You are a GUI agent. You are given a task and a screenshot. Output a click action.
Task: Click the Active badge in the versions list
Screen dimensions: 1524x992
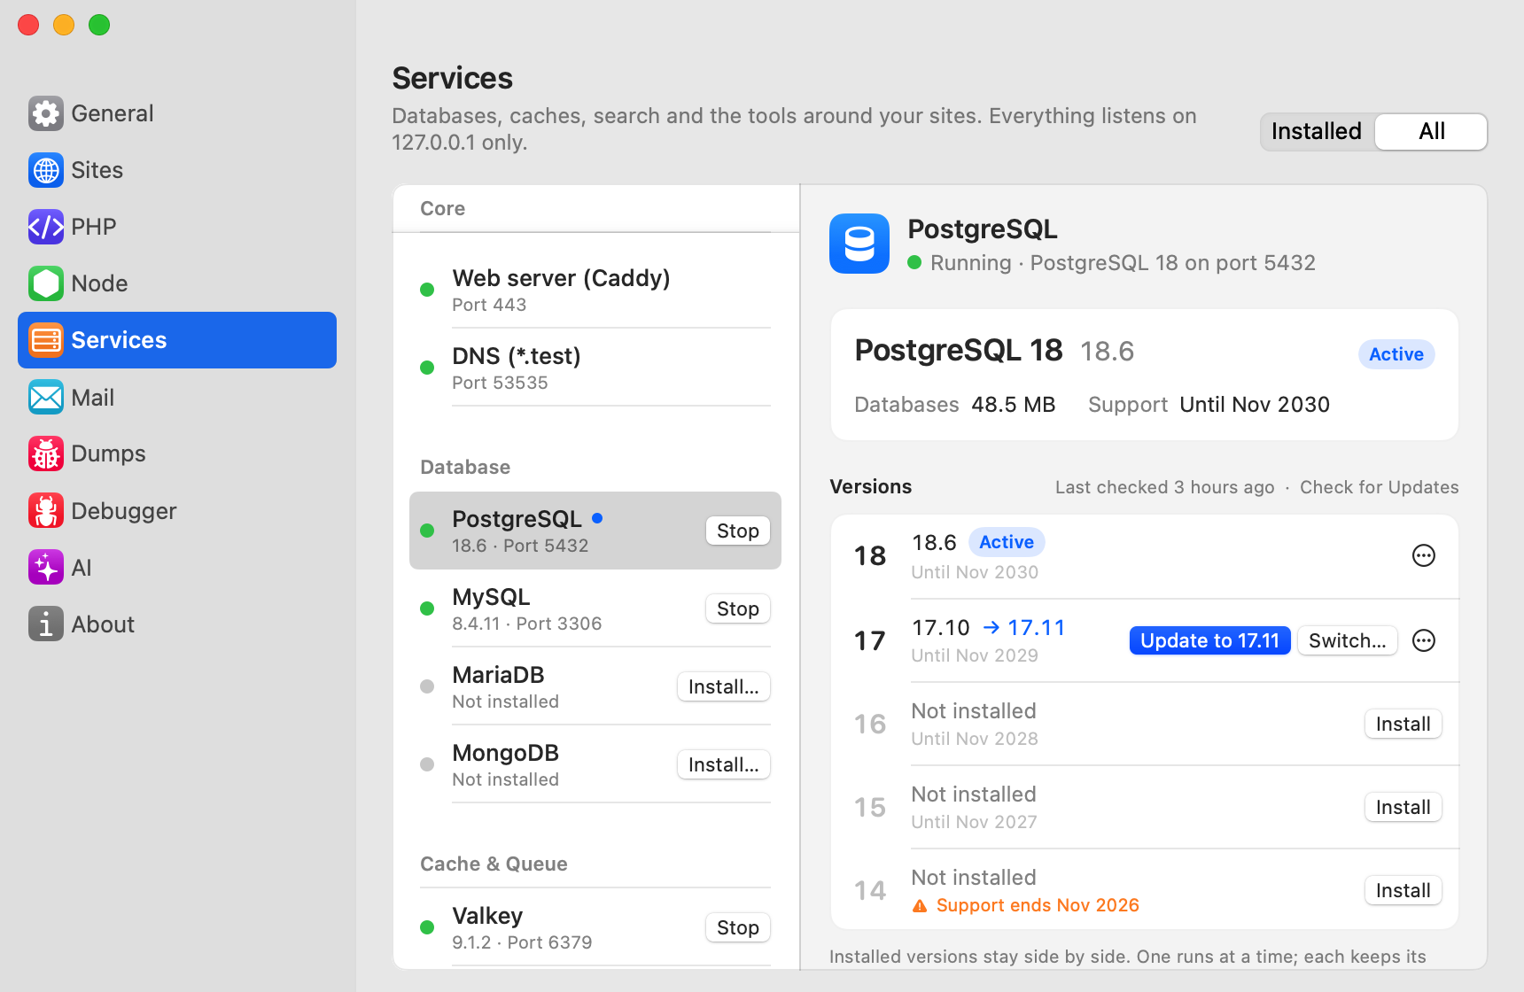tap(1007, 542)
